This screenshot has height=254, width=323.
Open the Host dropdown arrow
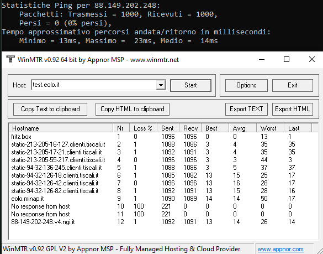tap(161, 85)
